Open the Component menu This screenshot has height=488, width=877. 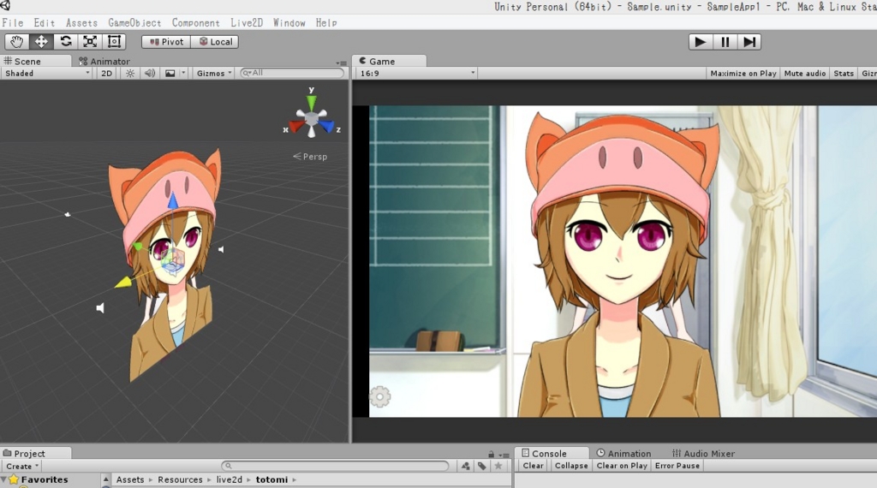pos(196,23)
